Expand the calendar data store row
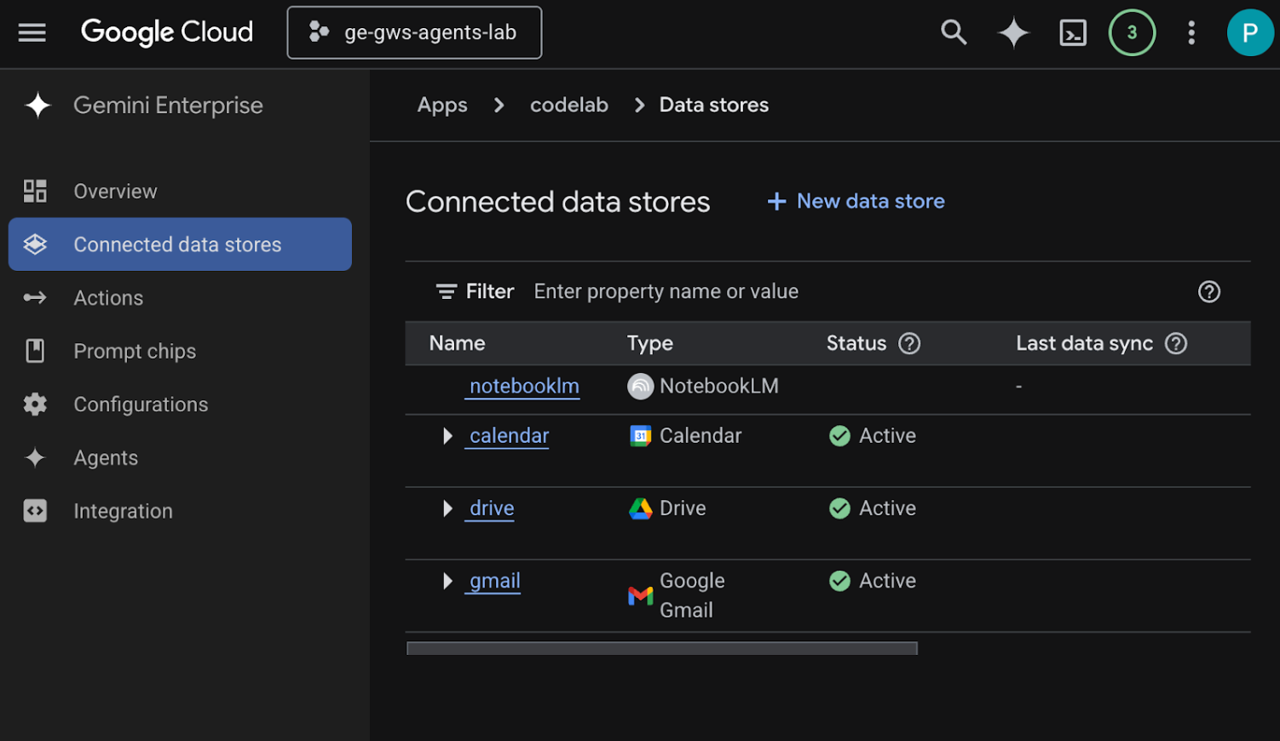Viewport: 1280px width, 741px height. (447, 436)
